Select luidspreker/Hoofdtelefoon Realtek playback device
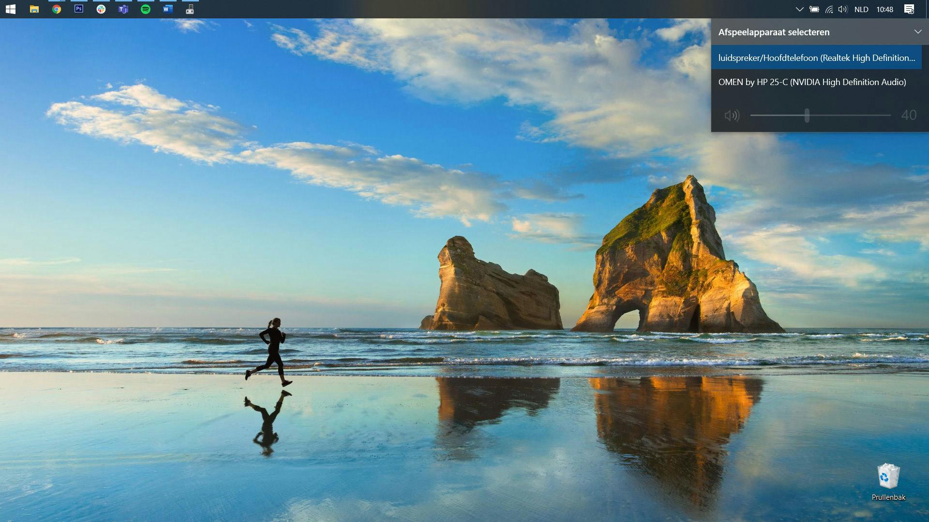 [x=816, y=58]
